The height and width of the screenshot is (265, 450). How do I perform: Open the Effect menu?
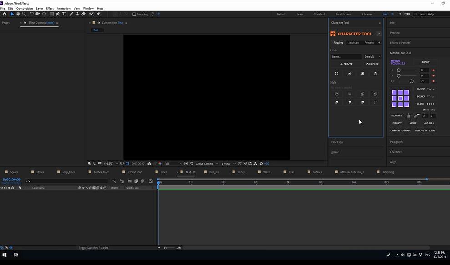point(50,8)
